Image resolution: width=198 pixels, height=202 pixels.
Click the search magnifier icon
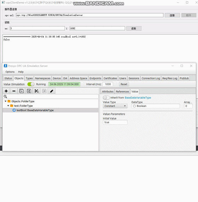pos(5,97)
